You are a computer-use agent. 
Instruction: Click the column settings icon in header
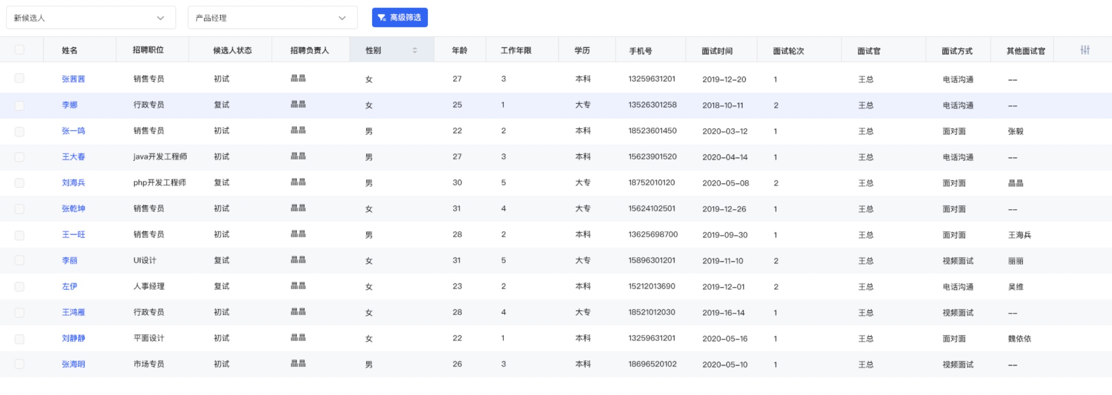[1084, 50]
